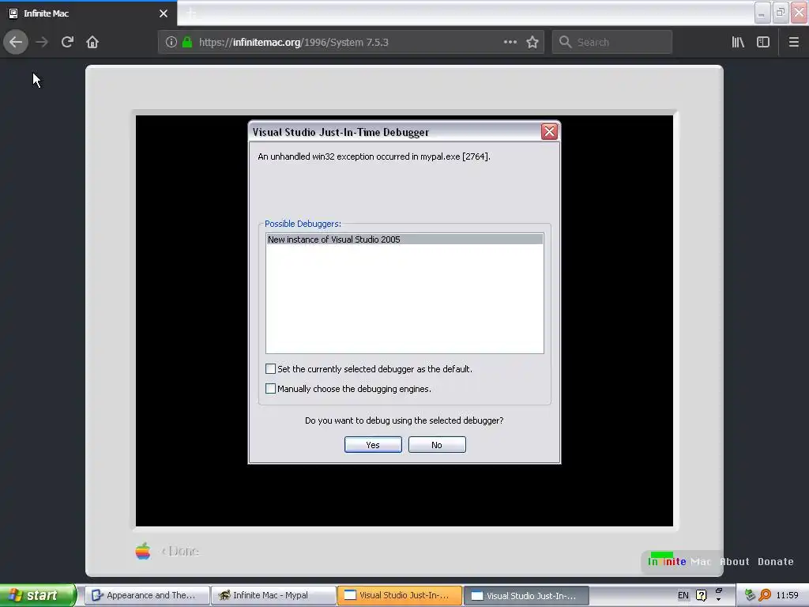Open the hamburger application menu

794,43
